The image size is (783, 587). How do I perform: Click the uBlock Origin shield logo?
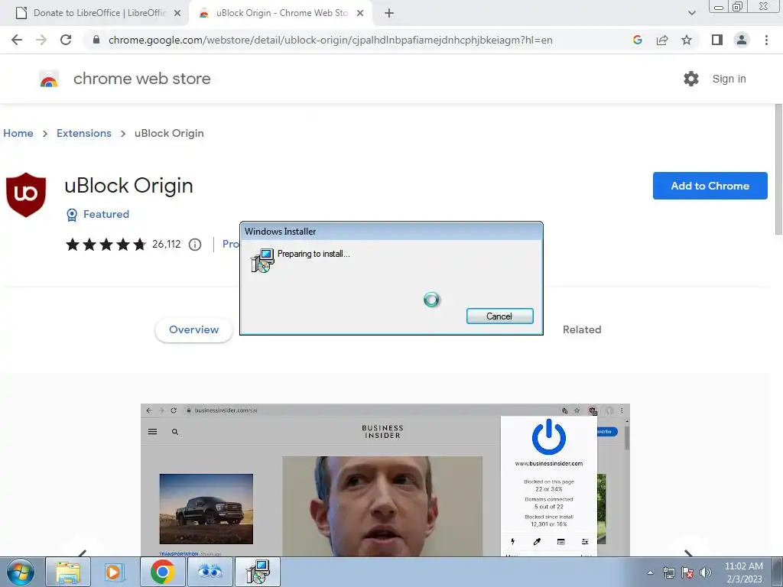point(26,195)
